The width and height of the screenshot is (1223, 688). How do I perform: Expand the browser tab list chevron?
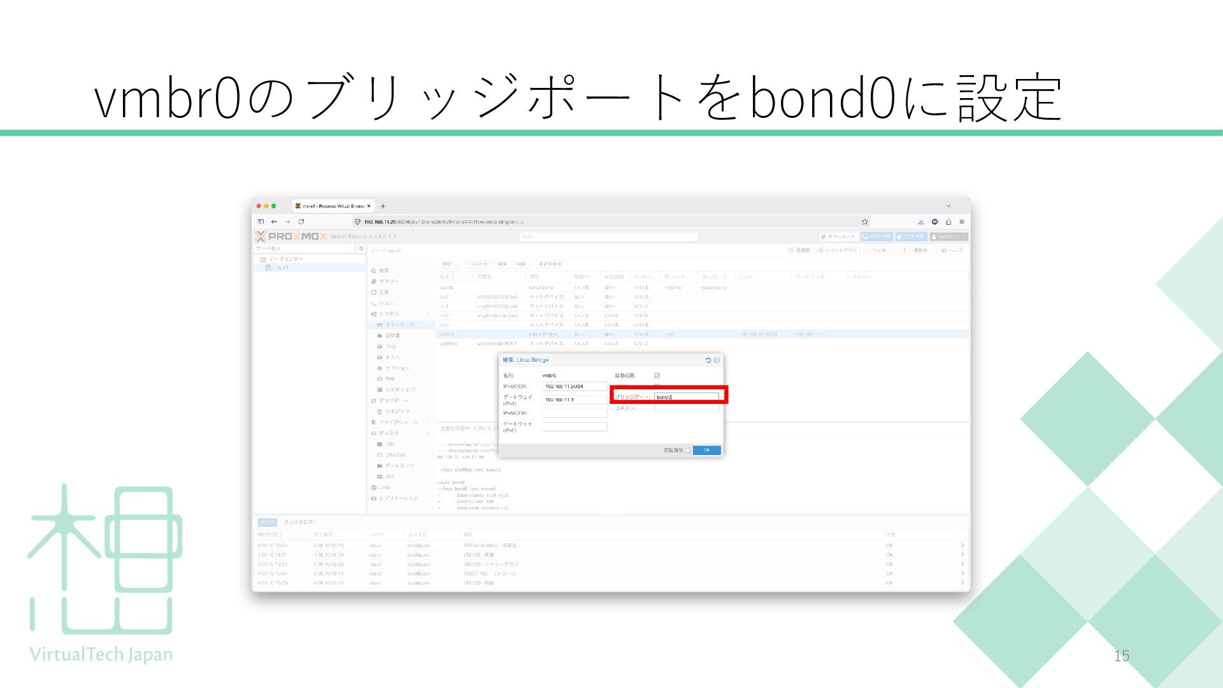point(948,206)
